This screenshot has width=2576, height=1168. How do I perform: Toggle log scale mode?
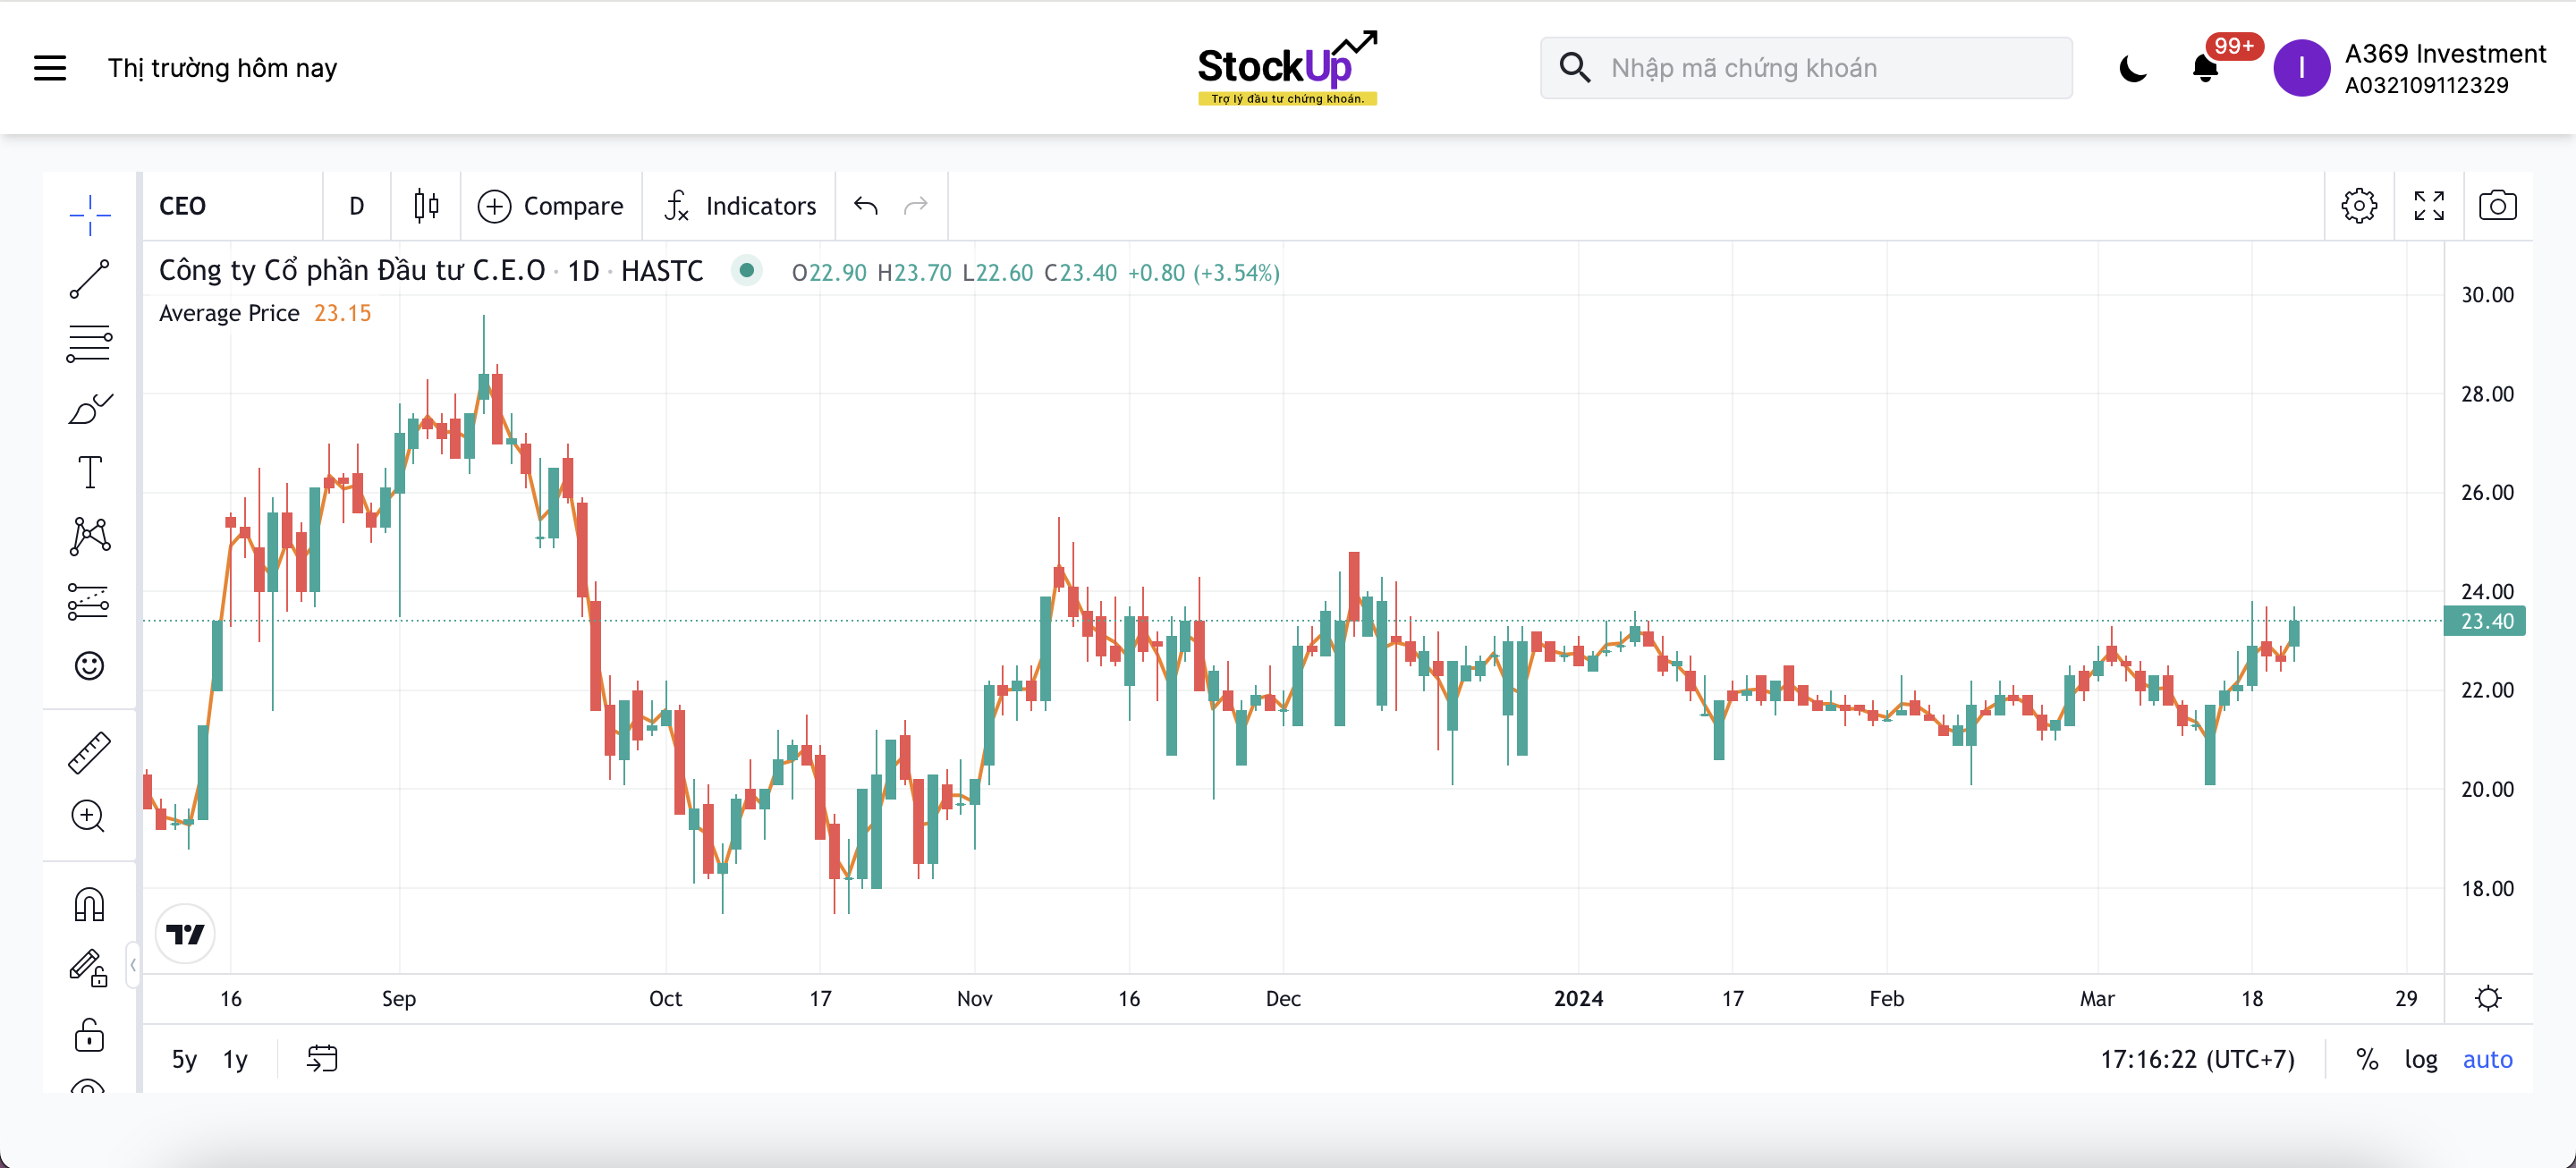pyautogui.click(x=2421, y=1059)
